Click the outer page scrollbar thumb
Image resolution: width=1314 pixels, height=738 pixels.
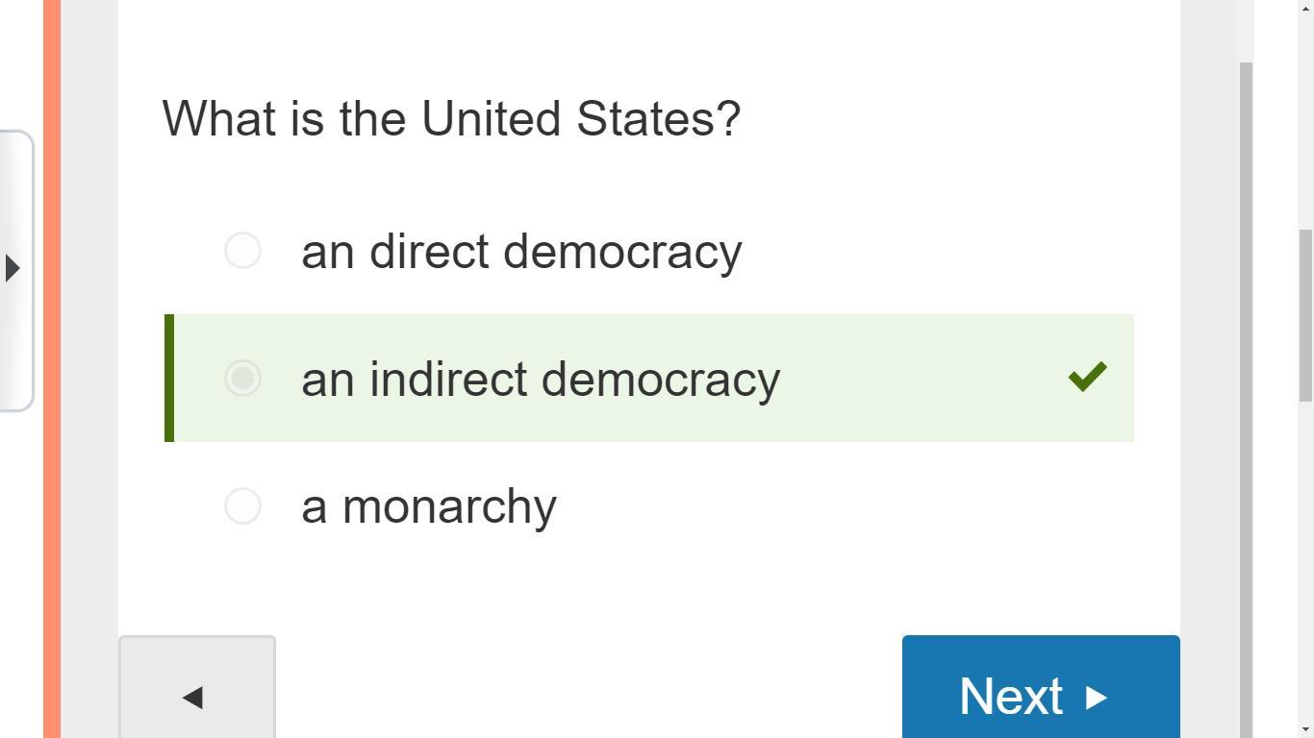click(1305, 315)
